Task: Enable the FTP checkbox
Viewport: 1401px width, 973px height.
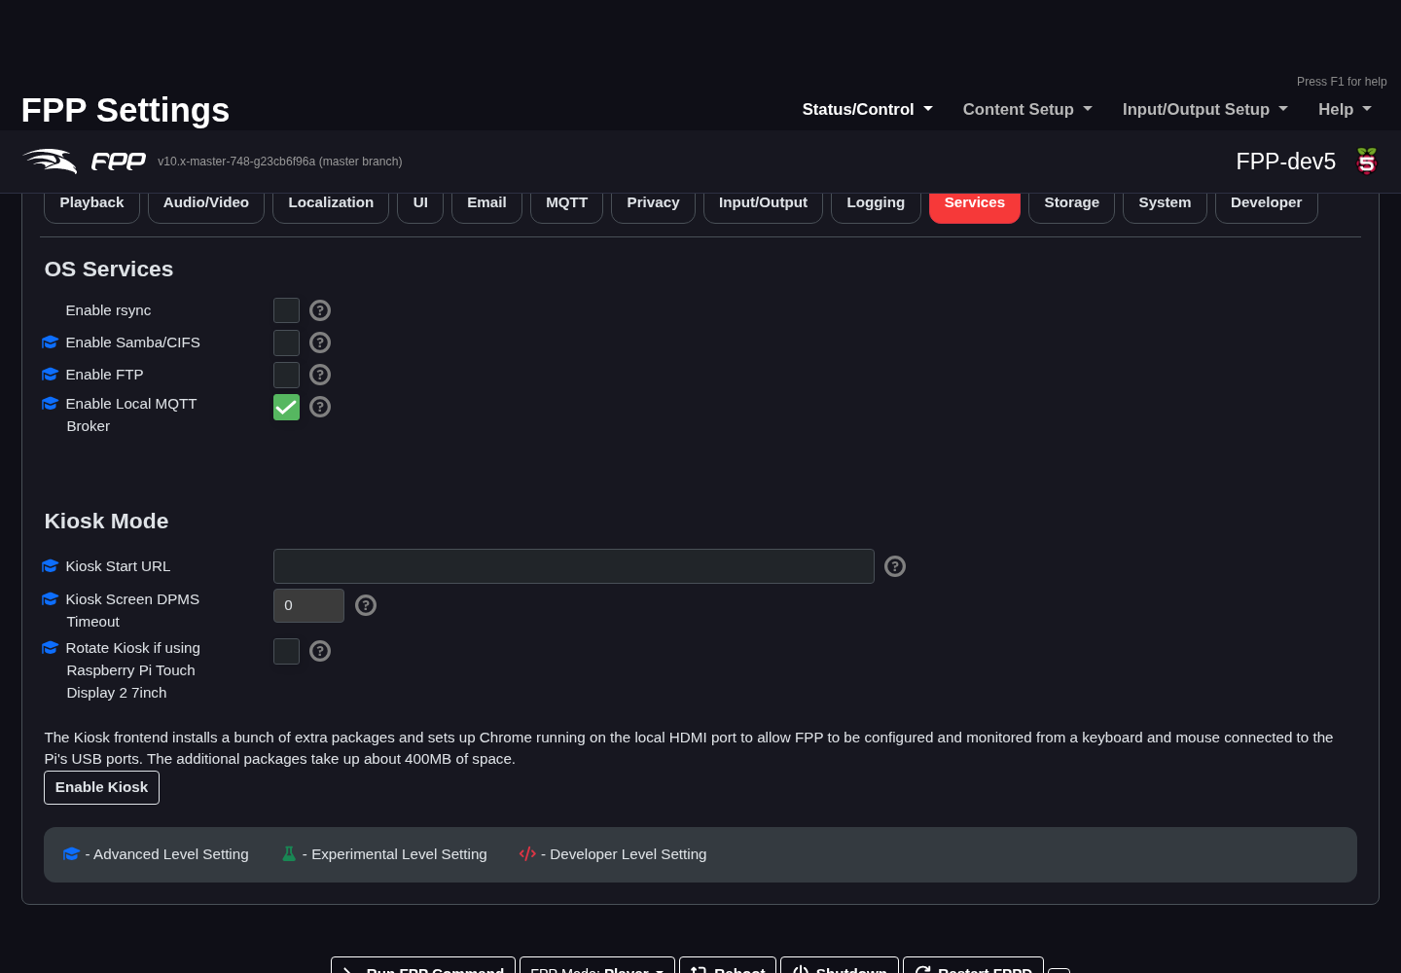Action: (x=286, y=375)
